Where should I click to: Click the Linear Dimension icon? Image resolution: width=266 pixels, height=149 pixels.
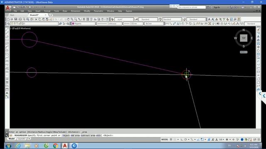pyautogui.click(x=167, y=24)
